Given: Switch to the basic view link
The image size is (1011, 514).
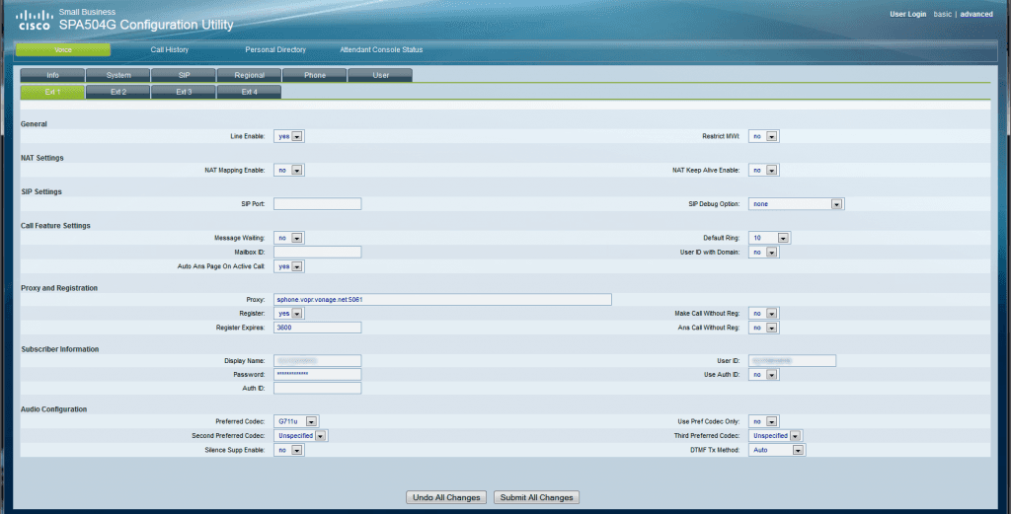Looking at the screenshot, I should 943,14.
